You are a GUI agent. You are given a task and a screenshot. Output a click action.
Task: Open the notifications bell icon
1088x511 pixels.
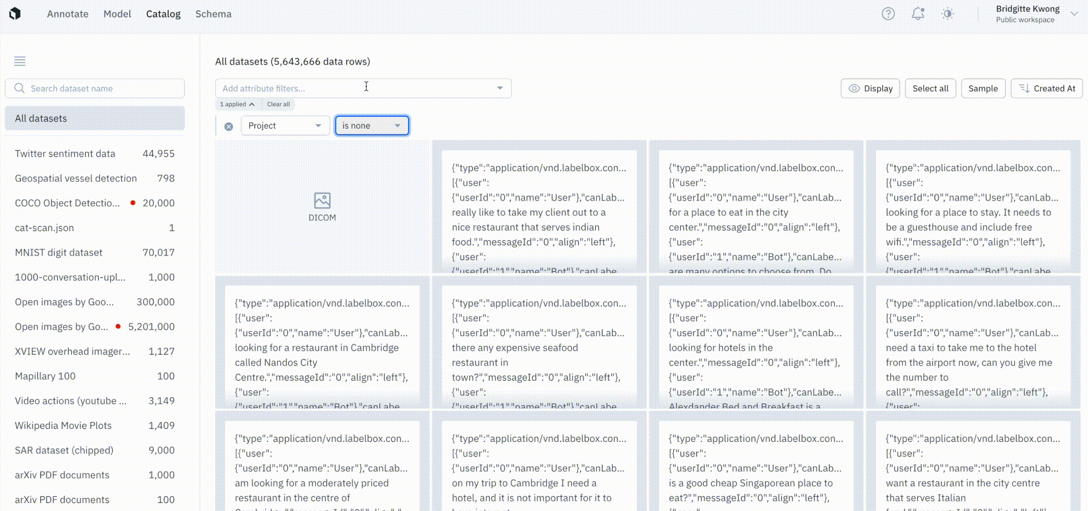point(918,14)
